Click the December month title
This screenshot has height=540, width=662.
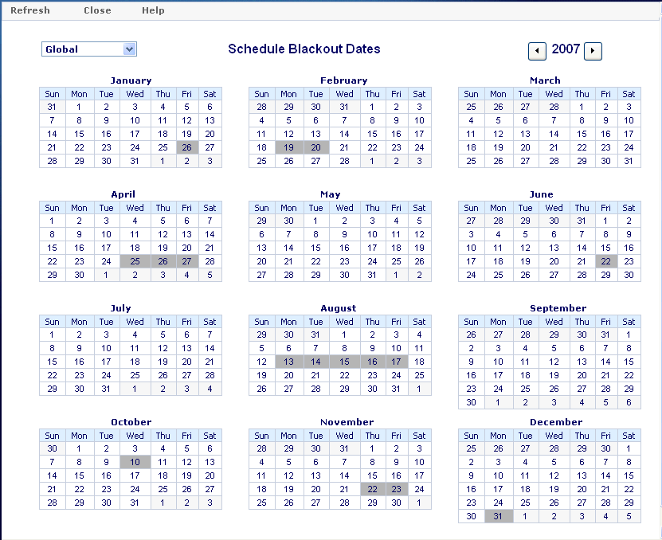[x=556, y=422]
